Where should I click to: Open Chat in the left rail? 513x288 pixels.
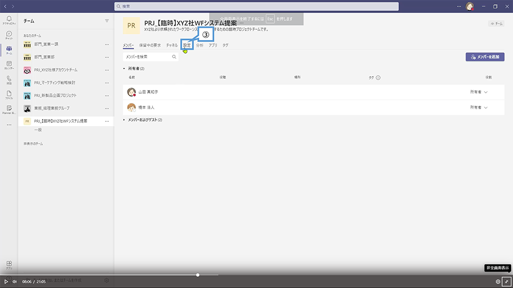tap(9, 35)
